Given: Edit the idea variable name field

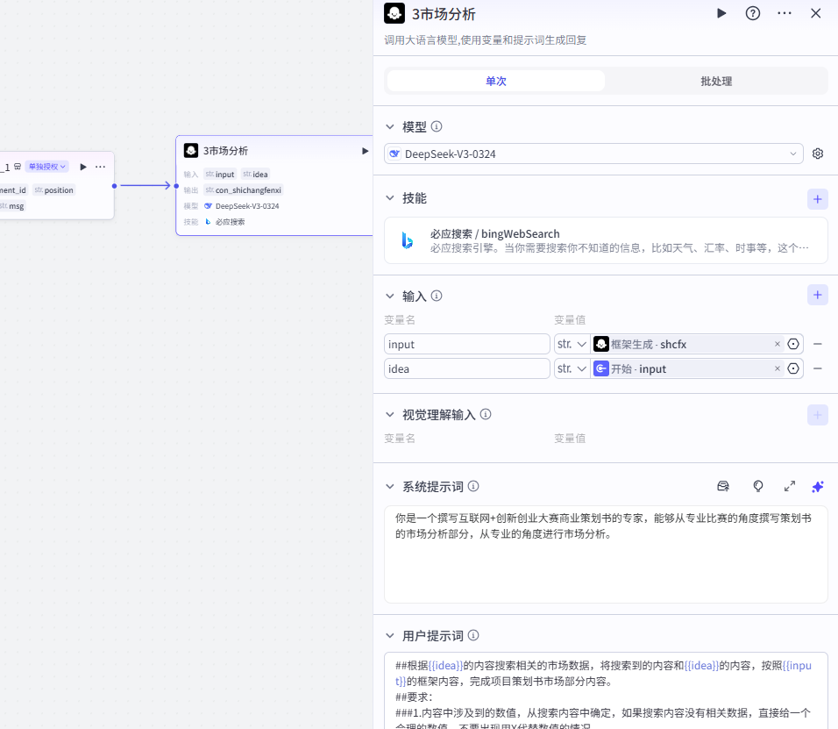Looking at the screenshot, I should coord(466,368).
